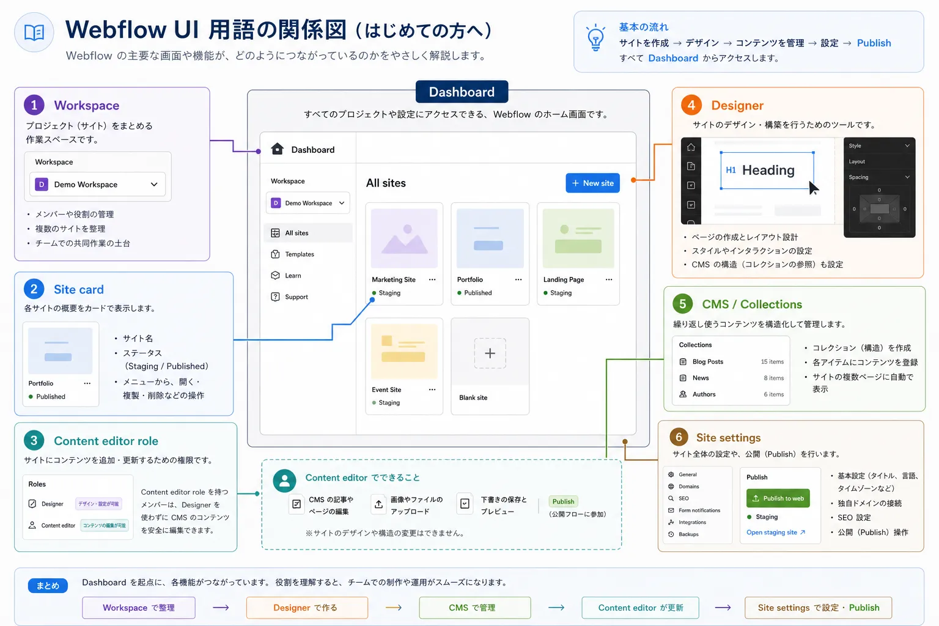The width and height of the screenshot is (939, 626).
Task: Click the Staging status under Publish to web
Action: pyautogui.click(x=762, y=517)
